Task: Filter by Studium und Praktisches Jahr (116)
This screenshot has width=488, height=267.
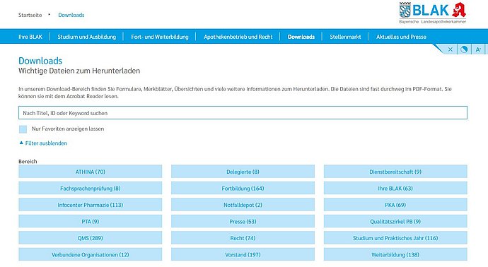Action: pyautogui.click(x=395, y=238)
